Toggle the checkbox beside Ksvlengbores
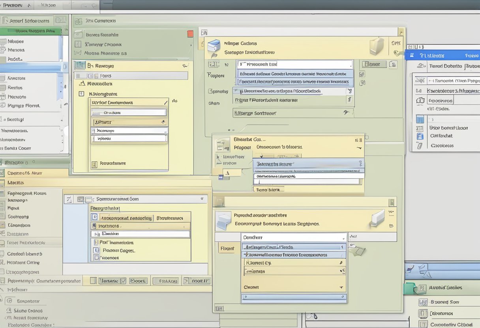This screenshot has width=480, height=328. [x=81, y=94]
